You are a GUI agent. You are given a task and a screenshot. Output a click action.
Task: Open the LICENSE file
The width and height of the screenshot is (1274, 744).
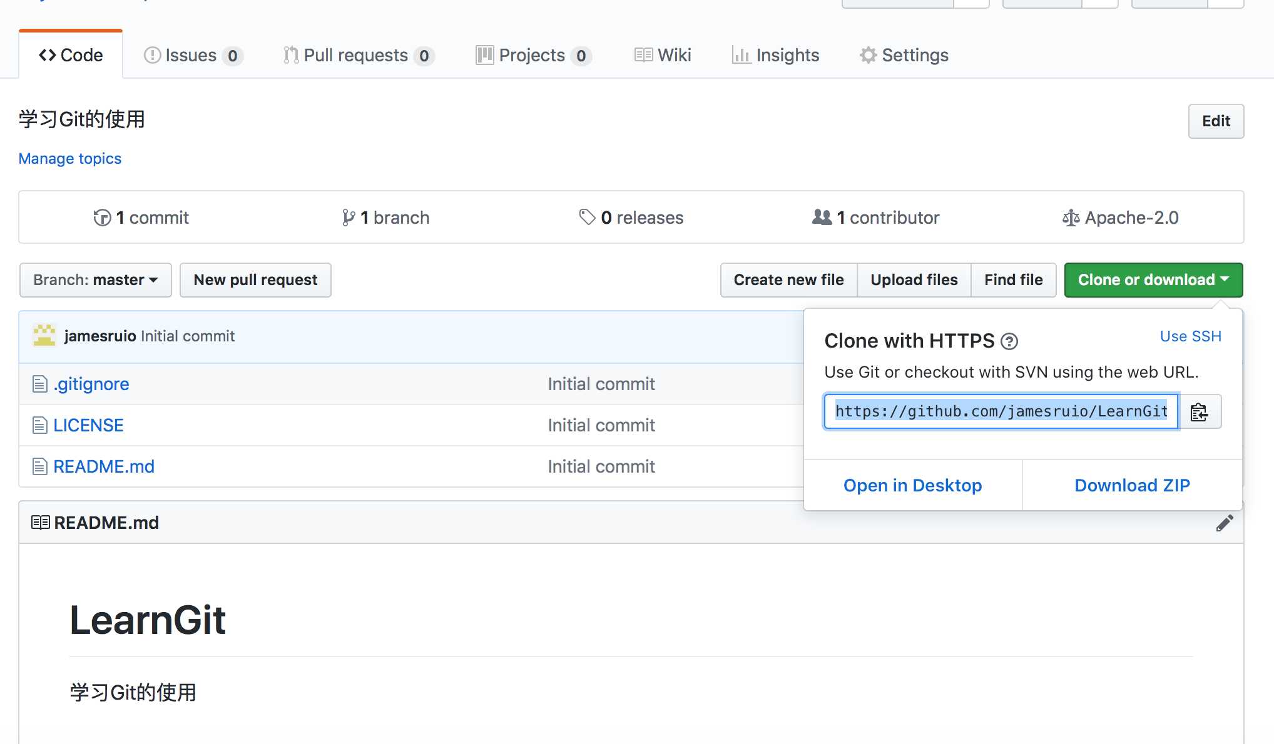coord(88,425)
